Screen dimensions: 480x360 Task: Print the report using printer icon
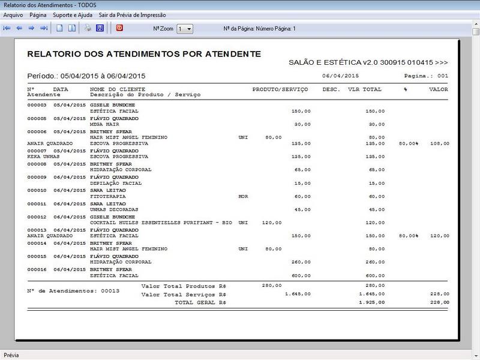(88, 28)
